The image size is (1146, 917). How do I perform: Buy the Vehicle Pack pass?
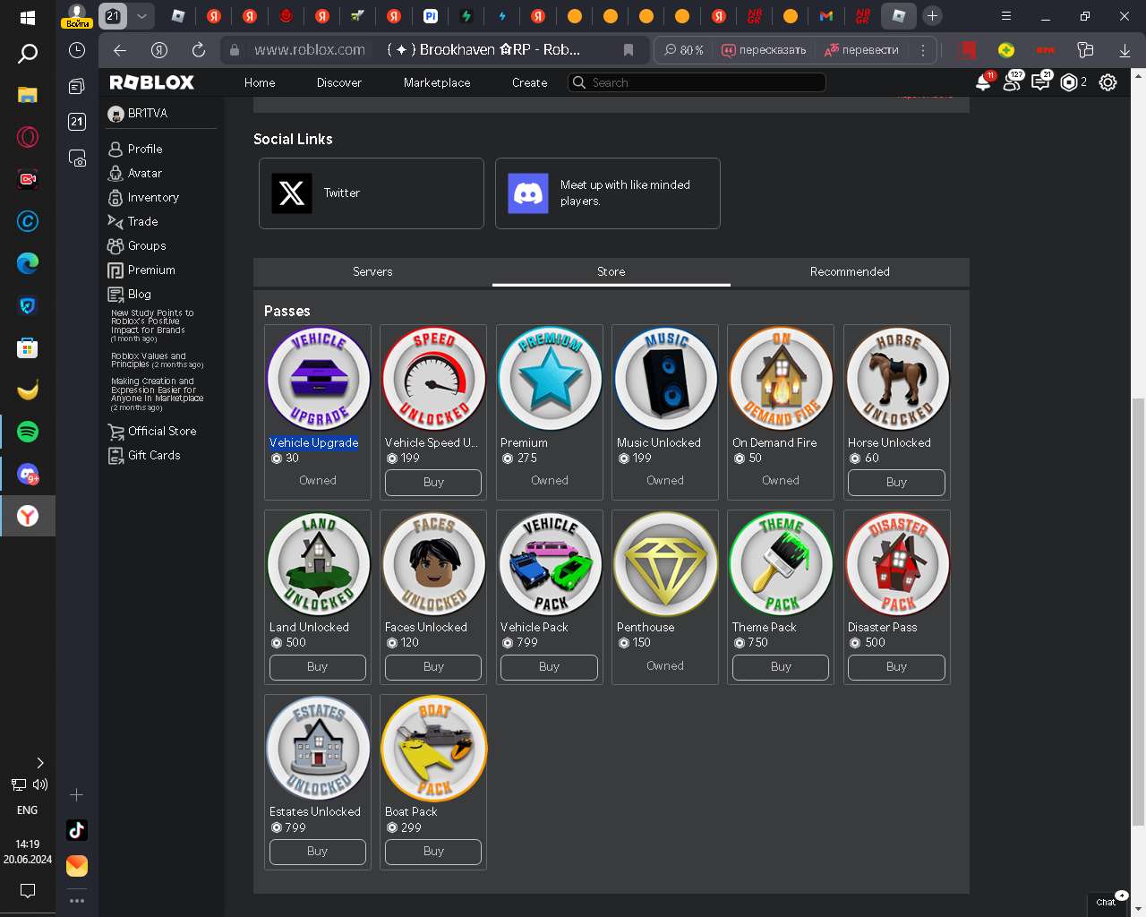click(549, 667)
